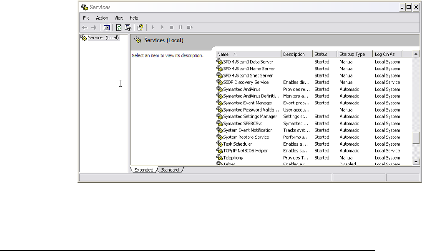
Task: Click the gear icon of Symantec SPBBCSvc
Action: (x=220, y=123)
